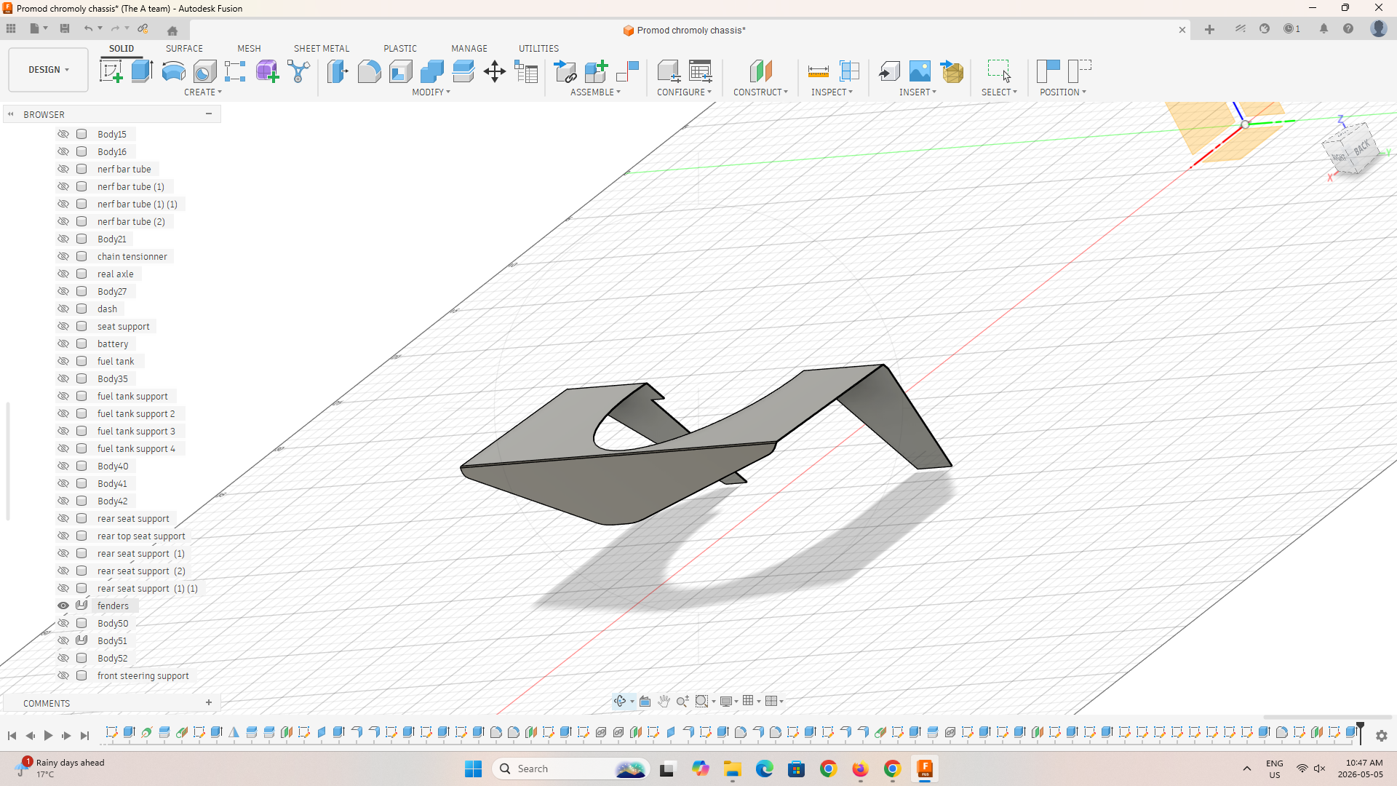Expand the CONFIGURE menu
The image size is (1397, 786).
click(x=684, y=92)
